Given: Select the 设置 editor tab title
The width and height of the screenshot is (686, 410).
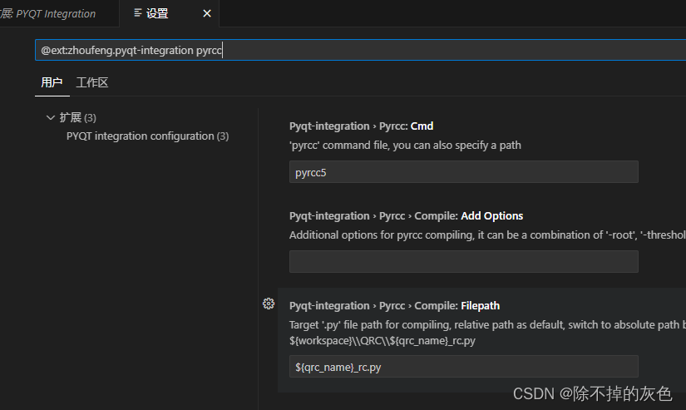Looking at the screenshot, I should 157,13.
